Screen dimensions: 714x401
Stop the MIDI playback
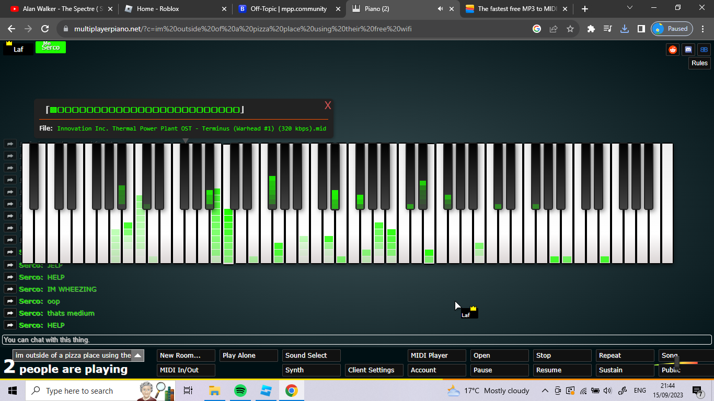562,356
